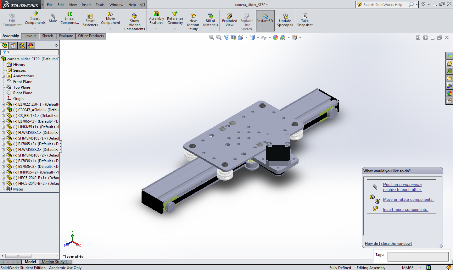This screenshot has width=453, height=270.
Task: Click the Insert more components link
Action: click(x=405, y=210)
